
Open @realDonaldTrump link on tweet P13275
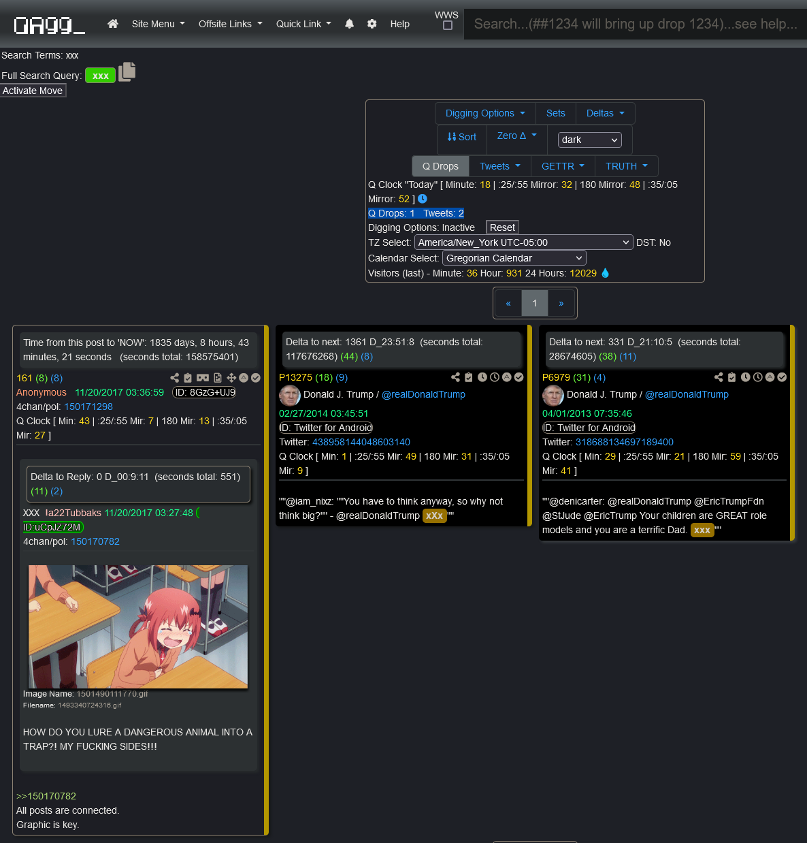[x=424, y=394]
